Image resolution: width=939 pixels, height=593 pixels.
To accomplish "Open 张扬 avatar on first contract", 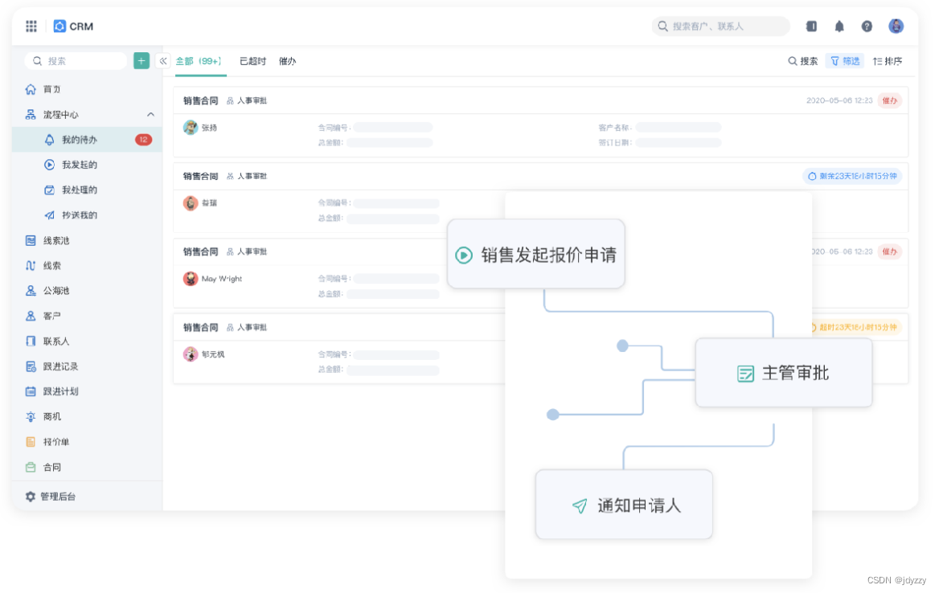I will 191,128.
